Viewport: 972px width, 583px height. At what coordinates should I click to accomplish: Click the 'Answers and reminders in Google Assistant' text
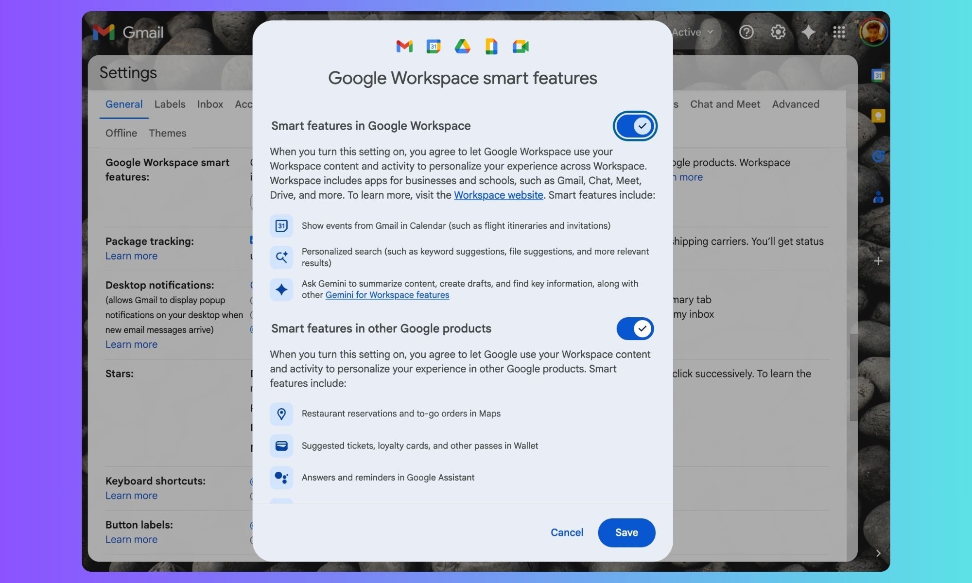click(388, 478)
